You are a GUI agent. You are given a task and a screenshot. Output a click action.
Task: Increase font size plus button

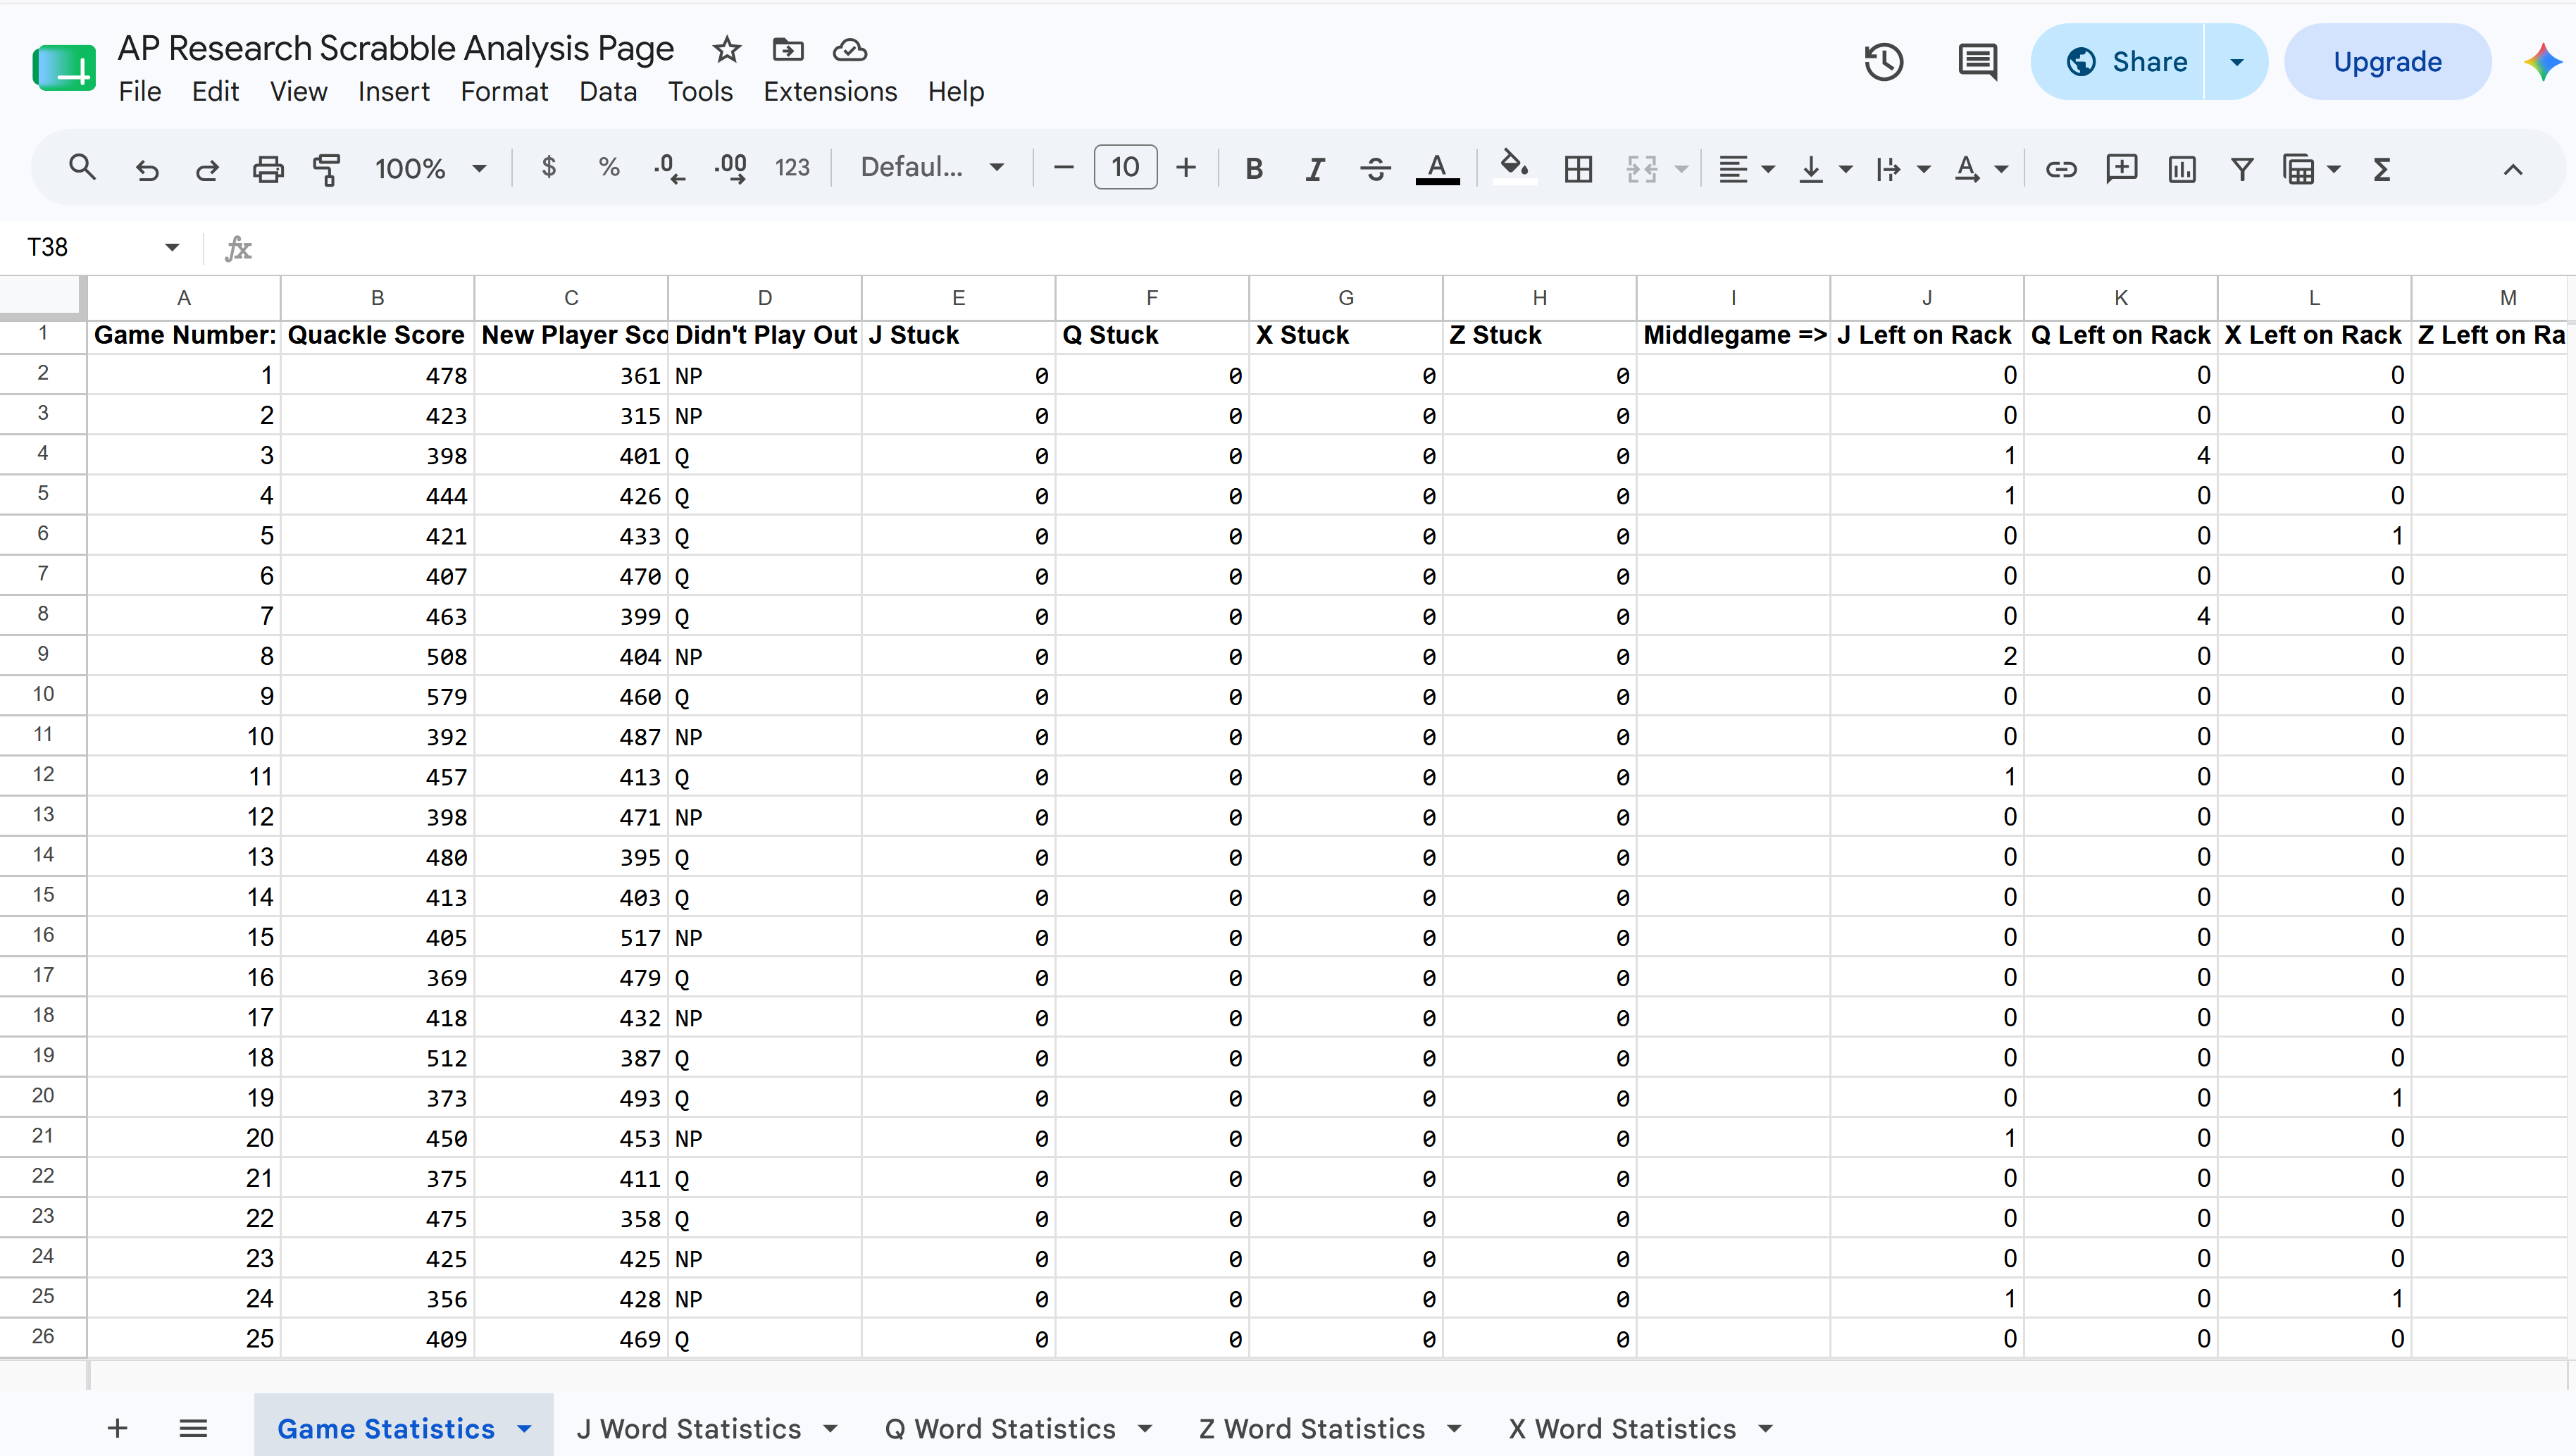pyautogui.click(x=1186, y=167)
